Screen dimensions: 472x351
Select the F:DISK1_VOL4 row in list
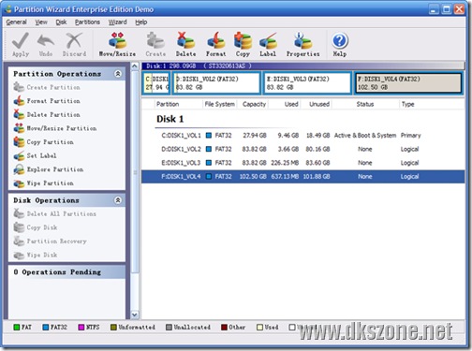pos(302,177)
